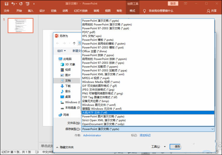Click the 共享 share button
Viewport: 222px width, 155px height.
click(x=212, y=11)
